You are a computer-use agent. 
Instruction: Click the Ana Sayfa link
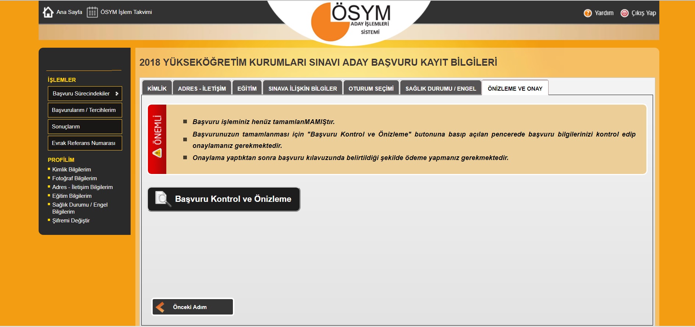69,12
